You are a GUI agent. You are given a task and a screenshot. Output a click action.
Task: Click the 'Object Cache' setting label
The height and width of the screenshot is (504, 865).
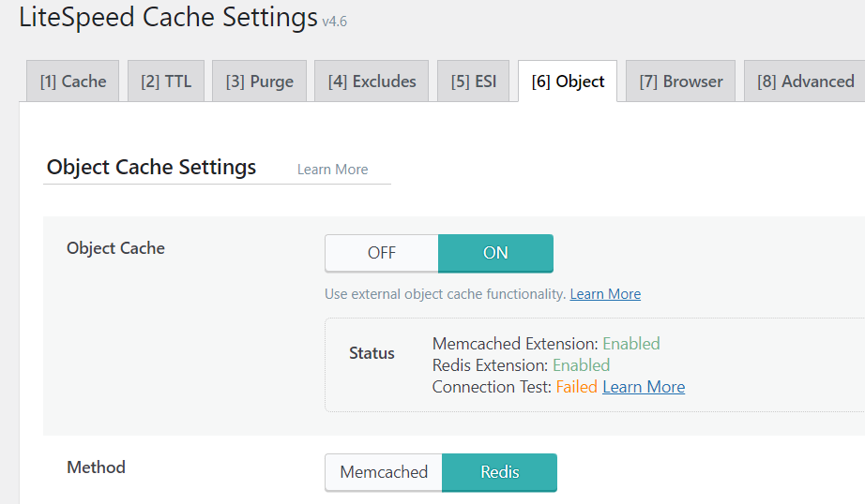coord(115,248)
